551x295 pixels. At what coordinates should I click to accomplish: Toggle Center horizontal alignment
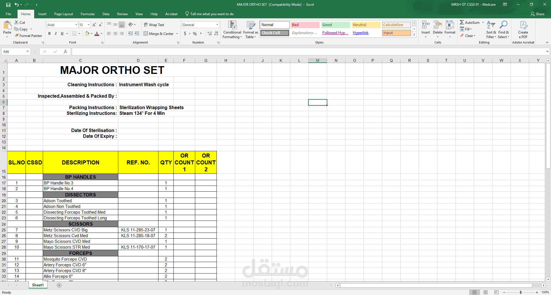(x=115, y=34)
